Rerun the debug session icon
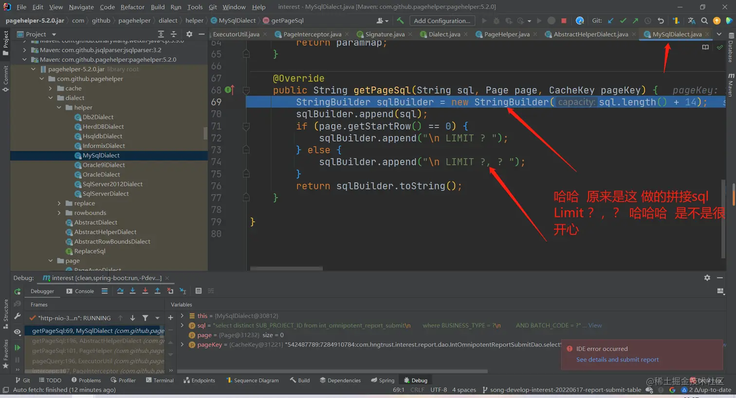 pos(18,291)
